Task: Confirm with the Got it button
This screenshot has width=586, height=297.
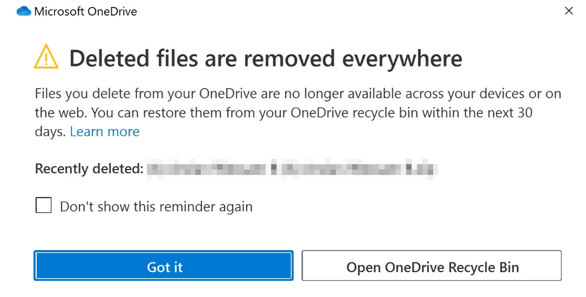Action: pos(164,266)
